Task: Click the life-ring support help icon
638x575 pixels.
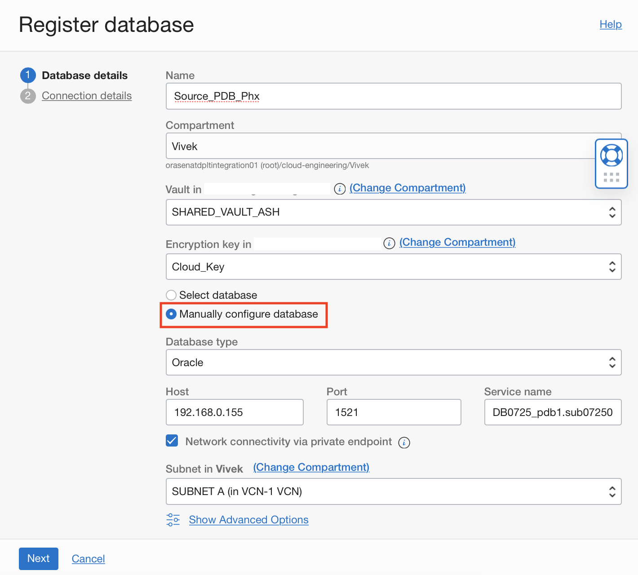Action: [611, 155]
